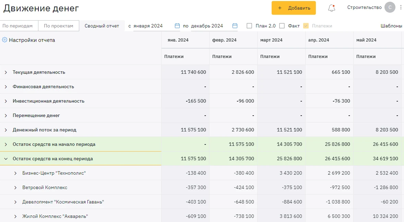
Task: Expand the Инвестиционная деятельность row
Action: (x=6, y=101)
